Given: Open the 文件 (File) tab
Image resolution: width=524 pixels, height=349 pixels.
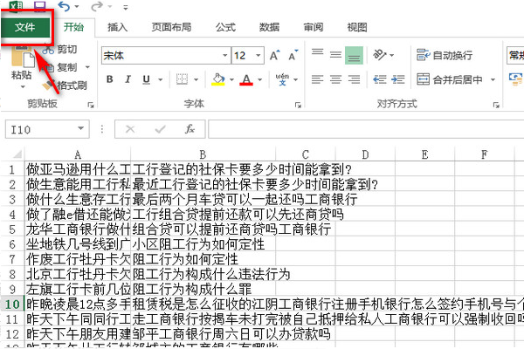Looking at the screenshot, I should click(25, 27).
